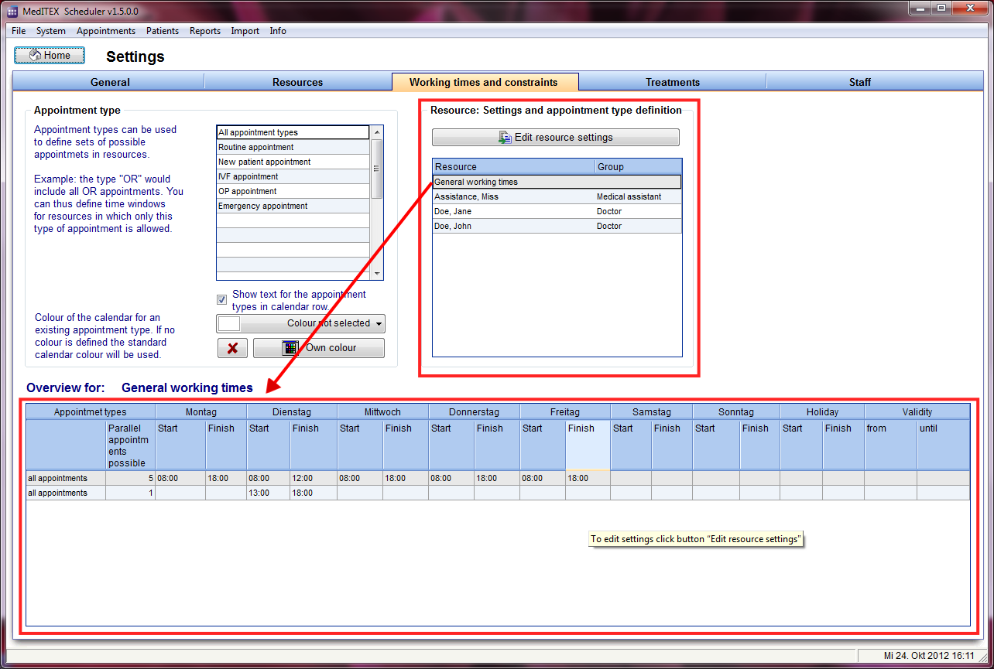
Task: Select Assistance, Miss resource row
Action: click(557, 196)
